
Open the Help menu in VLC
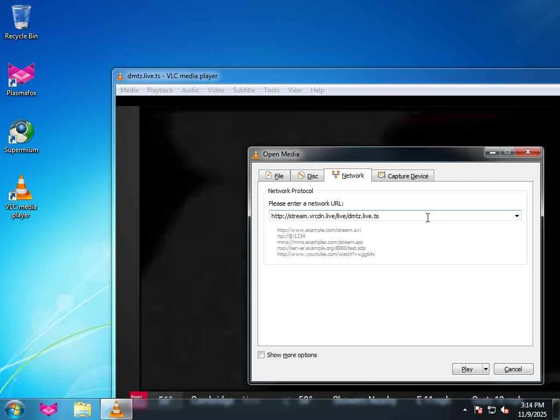(317, 90)
